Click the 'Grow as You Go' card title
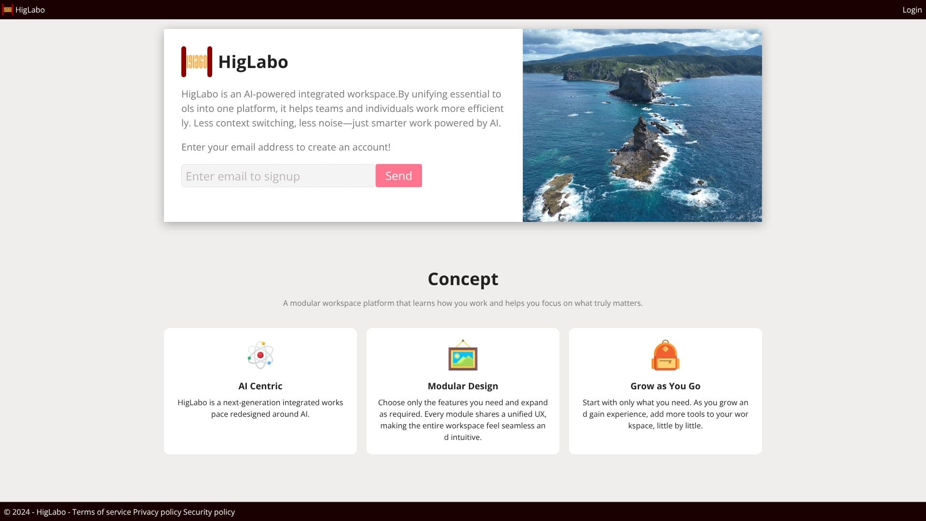The image size is (926, 521). click(x=666, y=386)
